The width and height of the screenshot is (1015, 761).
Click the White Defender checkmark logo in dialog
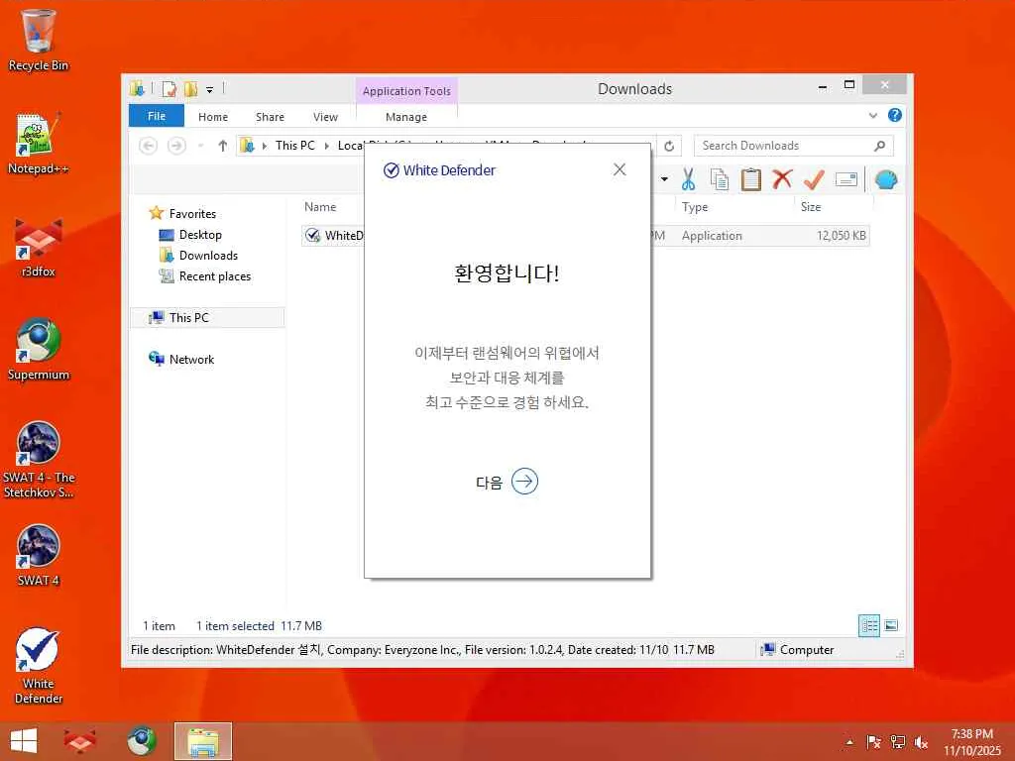click(391, 170)
